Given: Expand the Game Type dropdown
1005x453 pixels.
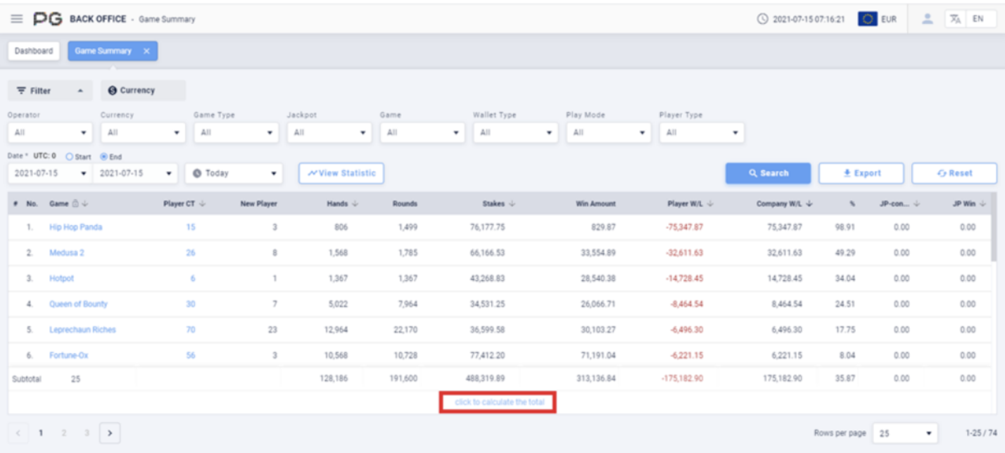Looking at the screenshot, I should (236, 132).
